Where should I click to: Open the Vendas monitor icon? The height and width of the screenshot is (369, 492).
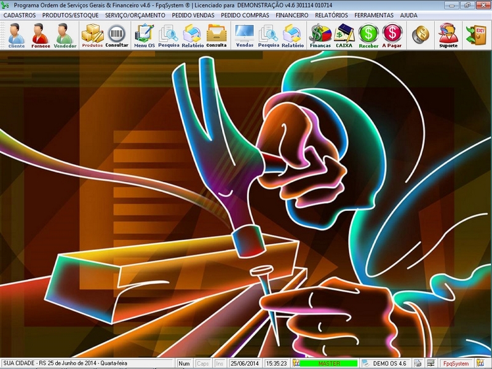(x=244, y=35)
